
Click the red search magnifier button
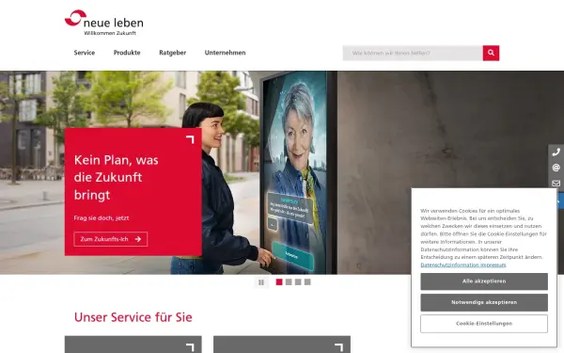[491, 53]
